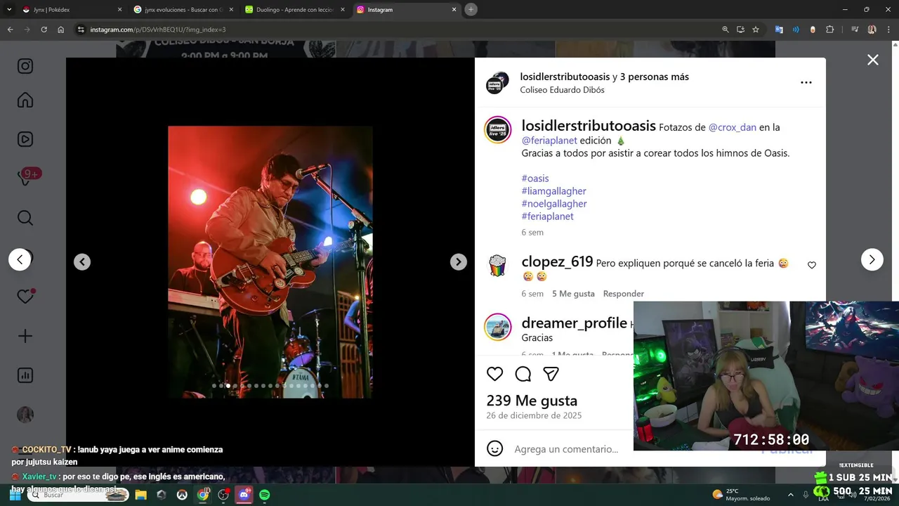Go to the previous post arrow
Viewport: 899px width, 506px height.
[20, 259]
